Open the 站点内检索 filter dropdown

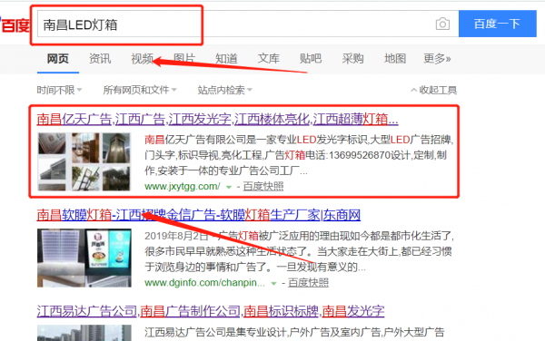225,90
